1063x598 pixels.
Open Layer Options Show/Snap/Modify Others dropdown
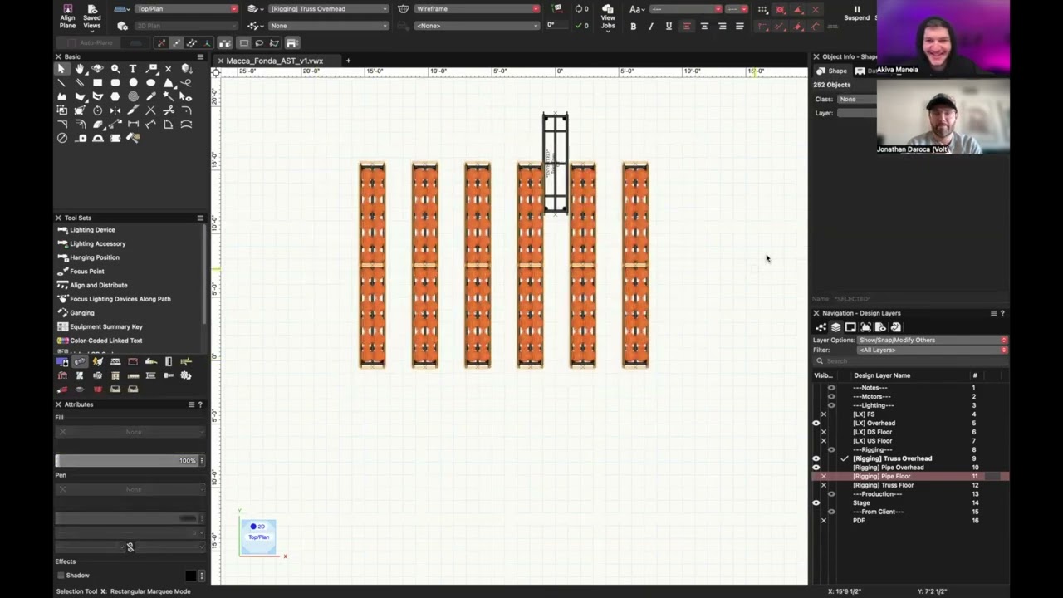pyautogui.click(x=932, y=341)
